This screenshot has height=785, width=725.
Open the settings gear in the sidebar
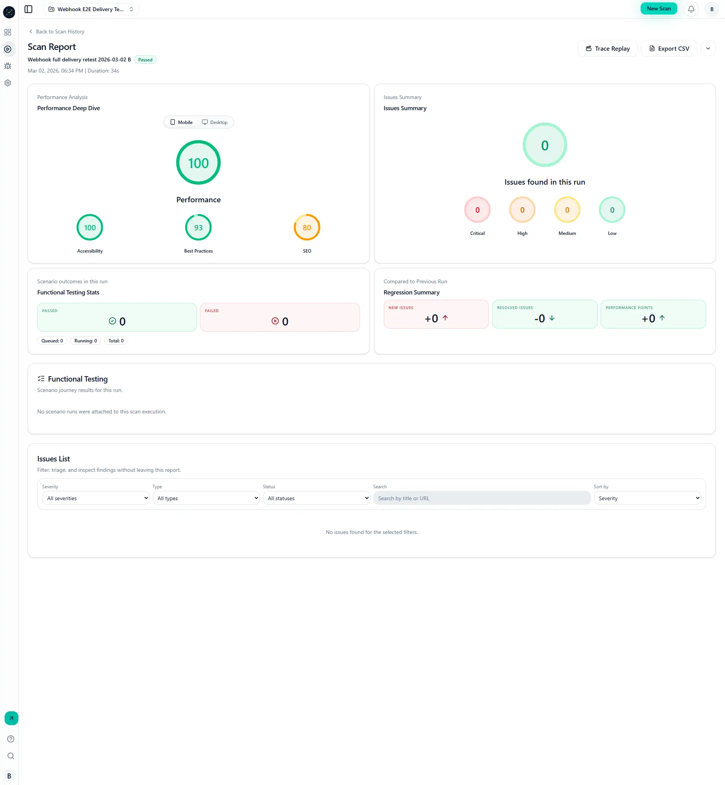click(x=7, y=83)
